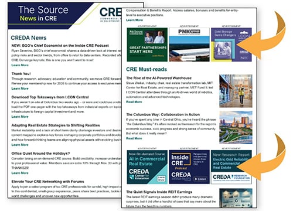Click Learn More under Office Quiet Around Holidays
293x211 pixels.
click(20, 173)
